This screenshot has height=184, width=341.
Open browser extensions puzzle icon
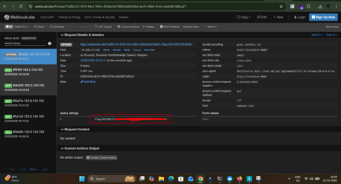point(308,6)
